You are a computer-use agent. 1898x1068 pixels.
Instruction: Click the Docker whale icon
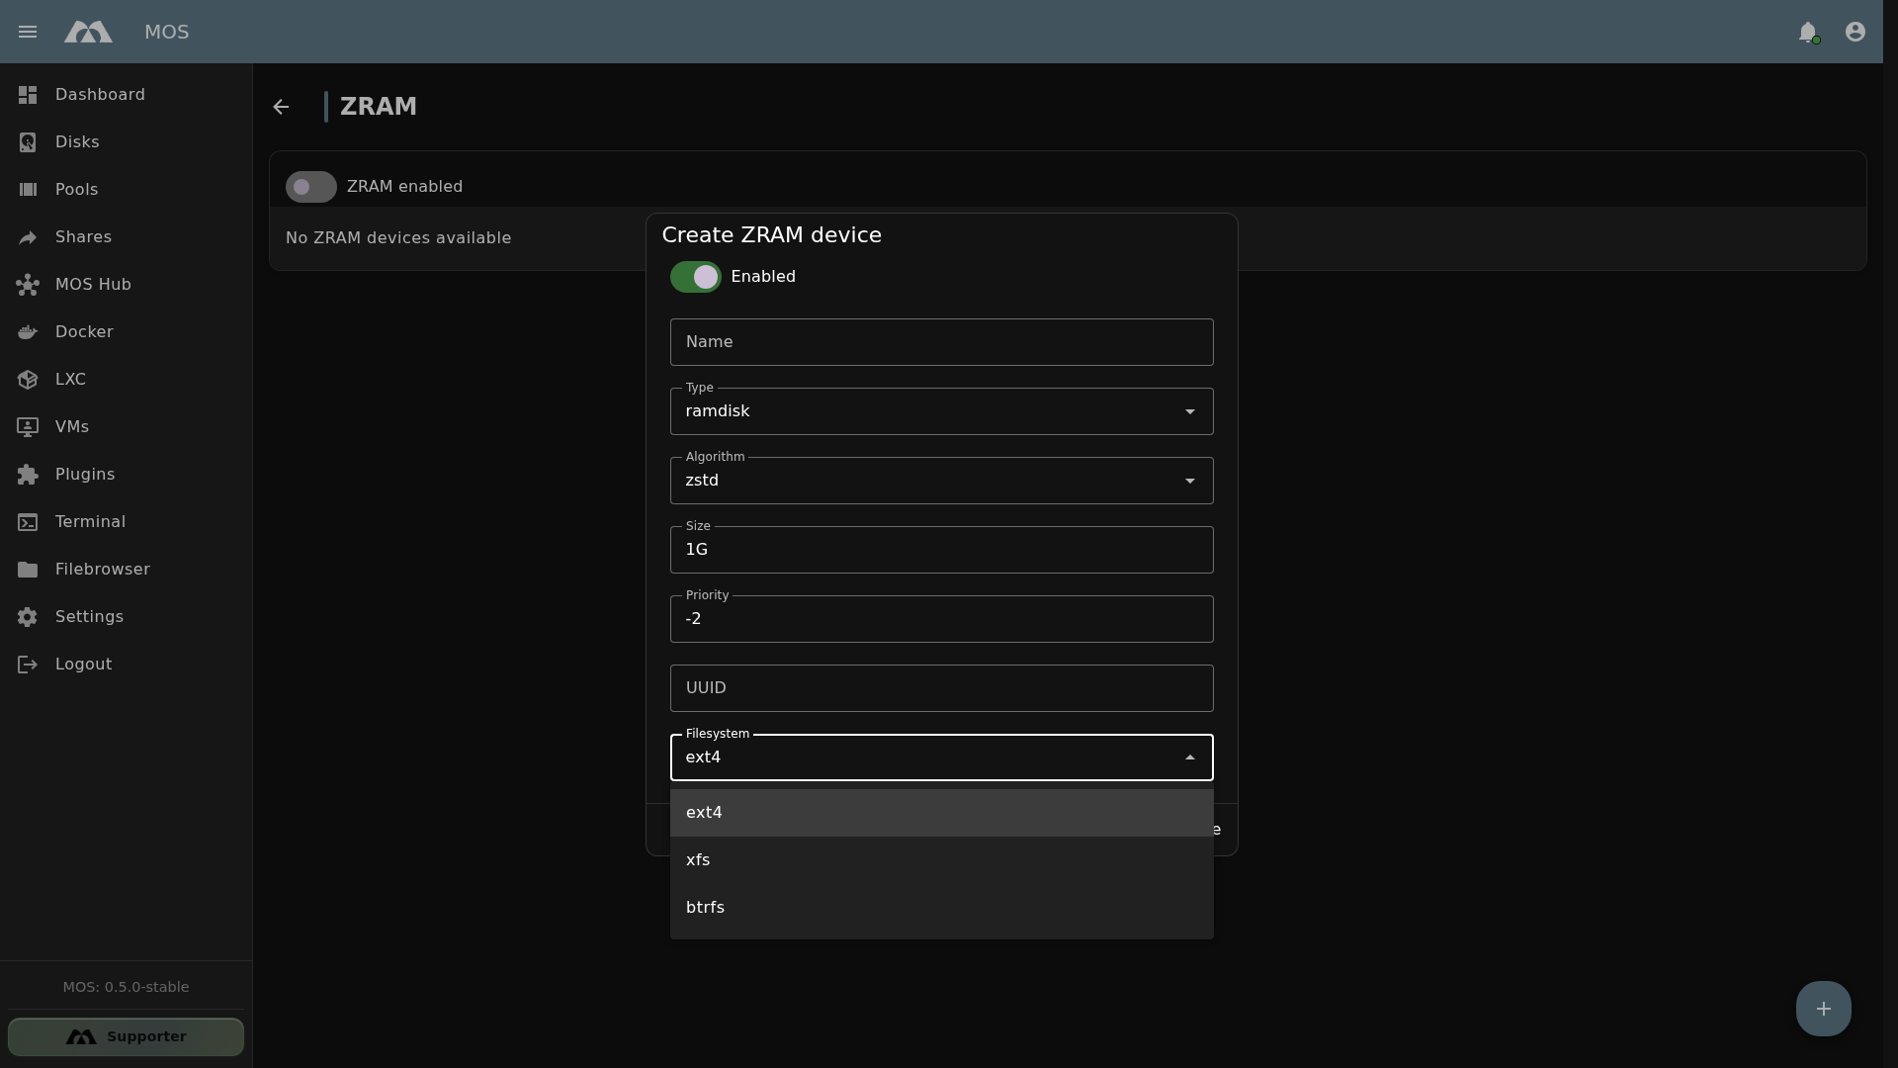click(28, 332)
